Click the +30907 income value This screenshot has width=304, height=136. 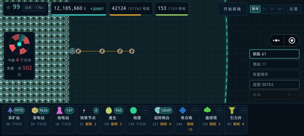[97, 9]
